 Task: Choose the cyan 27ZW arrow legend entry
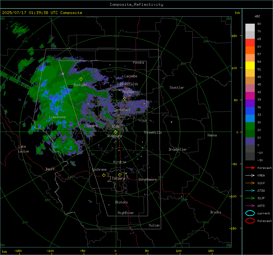[x=250, y=191]
